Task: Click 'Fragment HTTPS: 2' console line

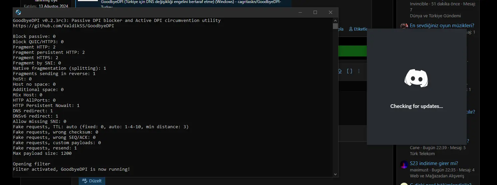Action: pos(36,57)
